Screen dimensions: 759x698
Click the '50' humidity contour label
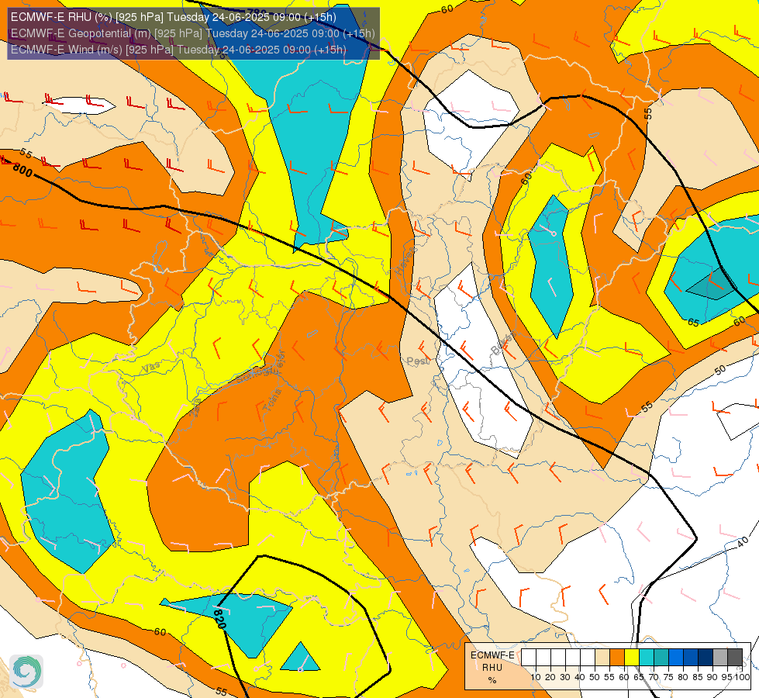pyautogui.click(x=720, y=370)
